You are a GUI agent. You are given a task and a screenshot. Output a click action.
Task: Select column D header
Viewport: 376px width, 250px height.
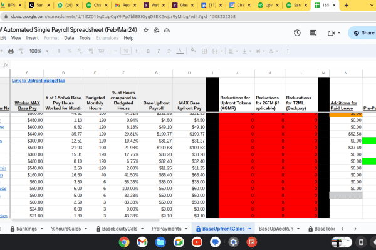pos(63,73)
